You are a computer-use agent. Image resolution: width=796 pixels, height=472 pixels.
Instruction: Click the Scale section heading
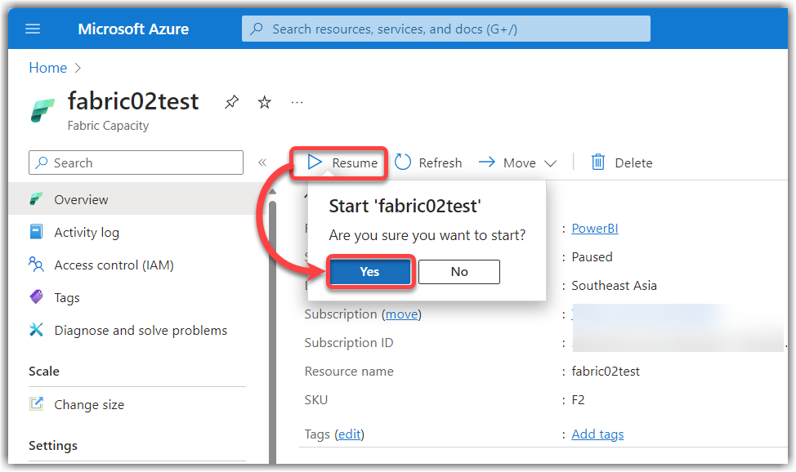click(44, 372)
